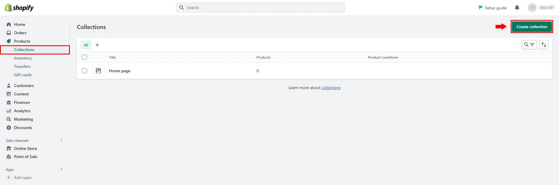Click the Point of Sale bag icon

pos(9,157)
